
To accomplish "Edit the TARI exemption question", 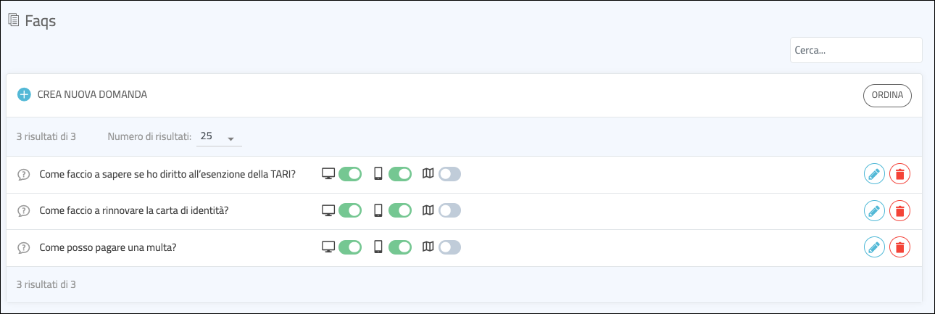I will pyautogui.click(x=874, y=174).
